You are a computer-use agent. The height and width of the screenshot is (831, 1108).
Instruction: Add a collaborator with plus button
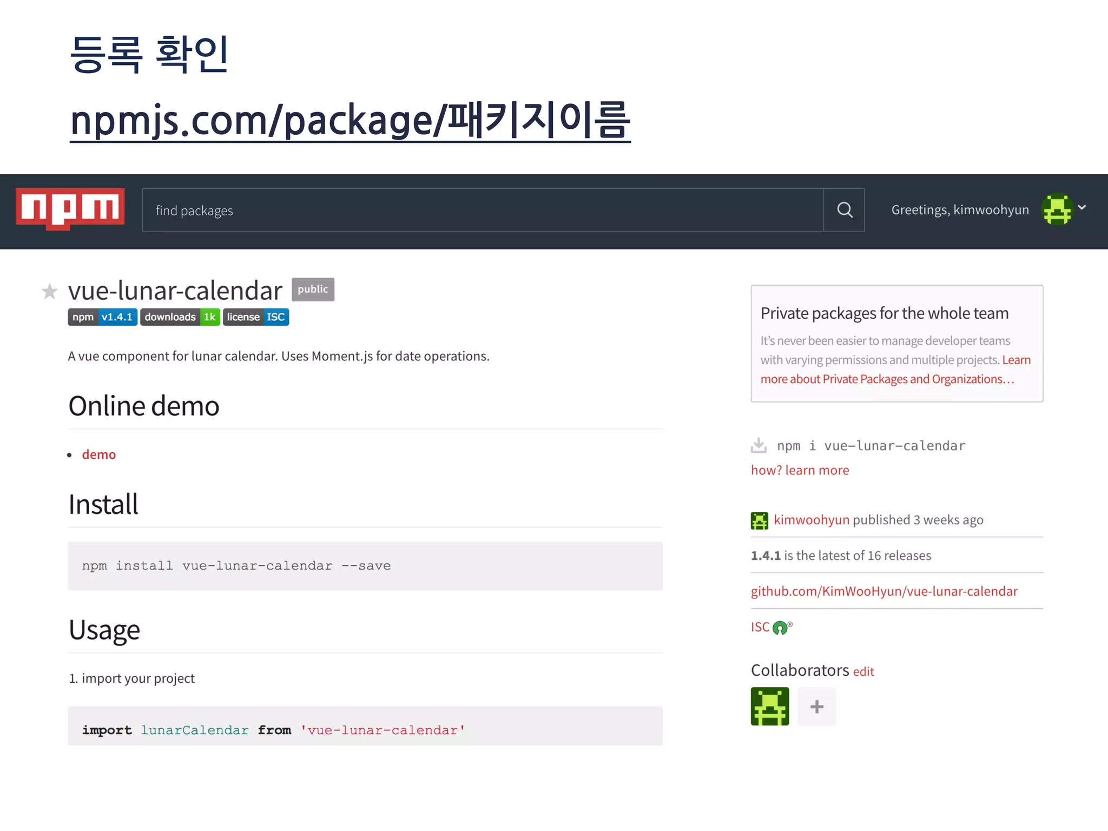pyautogui.click(x=817, y=706)
